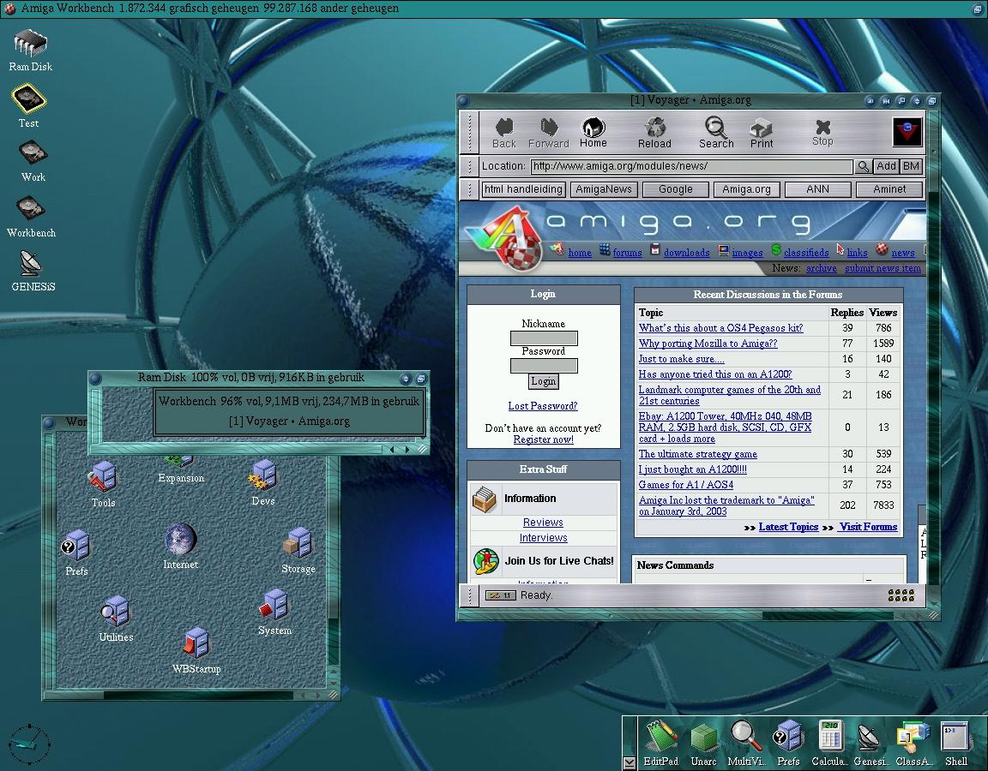Click the BM bookmarks button
The height and width of the screenshot is (771, 988).
tap(911, 166)
